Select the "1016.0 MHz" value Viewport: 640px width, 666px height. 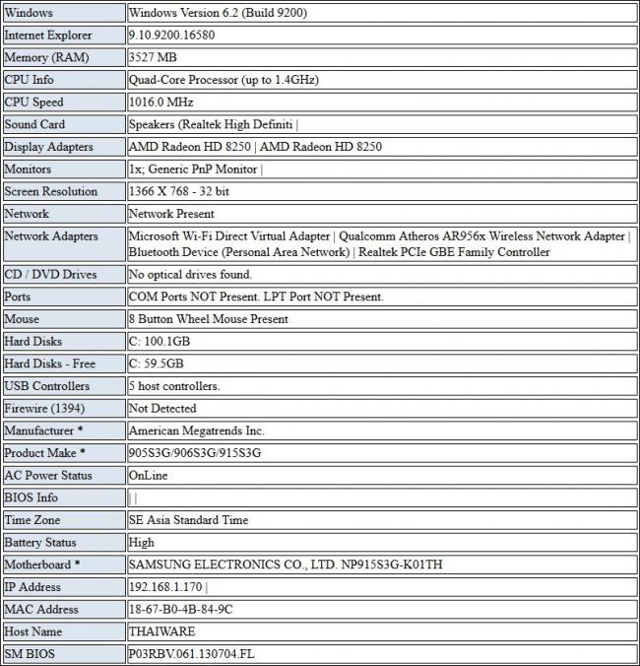160,102
